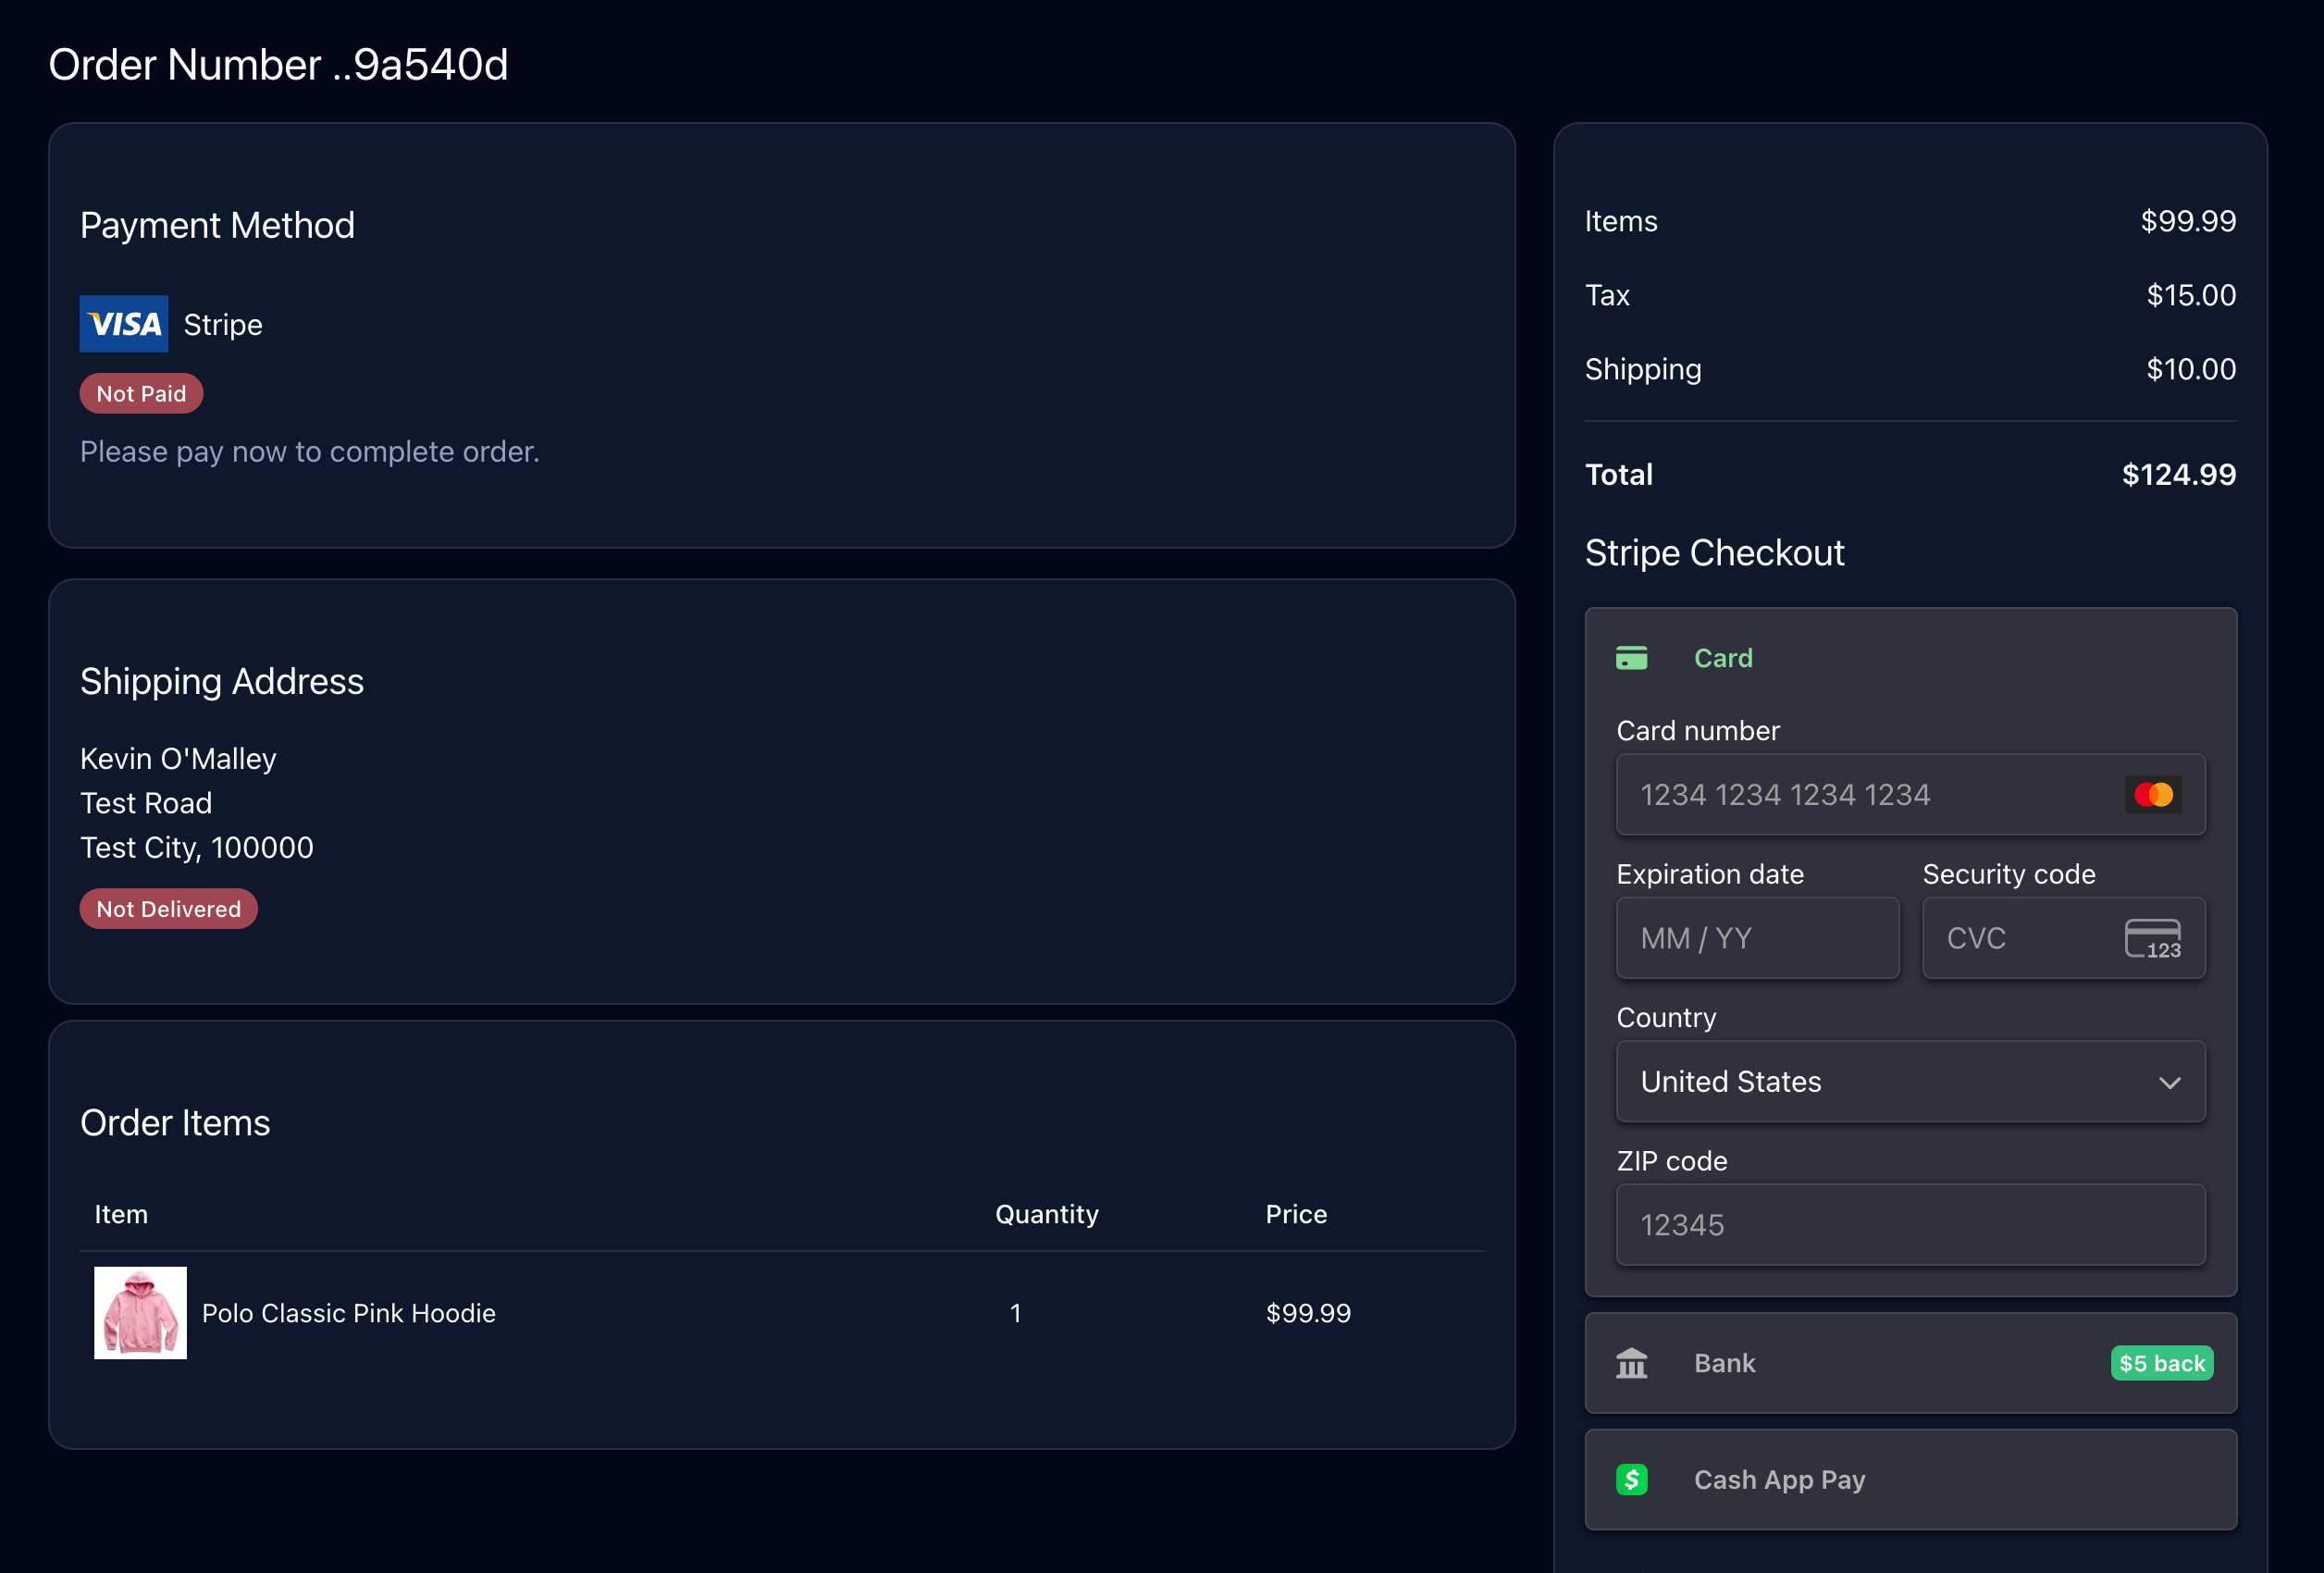Click the Not Paid status badge
Viewport: 2324px width, 1573px height.
(141, 394)
